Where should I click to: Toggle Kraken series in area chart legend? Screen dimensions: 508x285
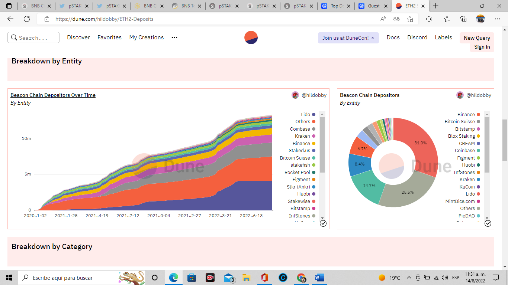point(305,136)
